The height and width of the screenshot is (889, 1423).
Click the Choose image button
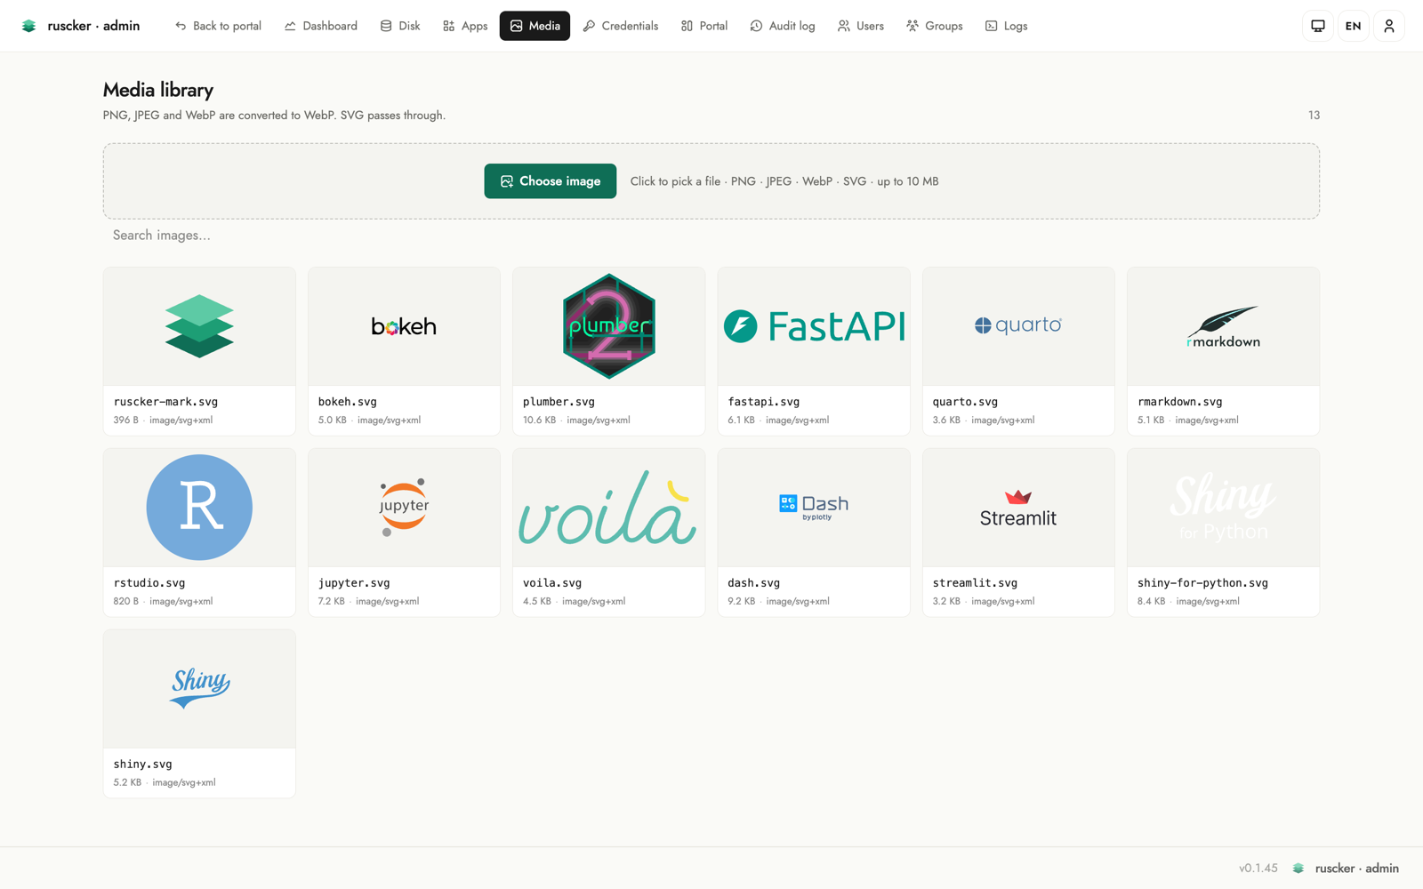tap(551, 181)
